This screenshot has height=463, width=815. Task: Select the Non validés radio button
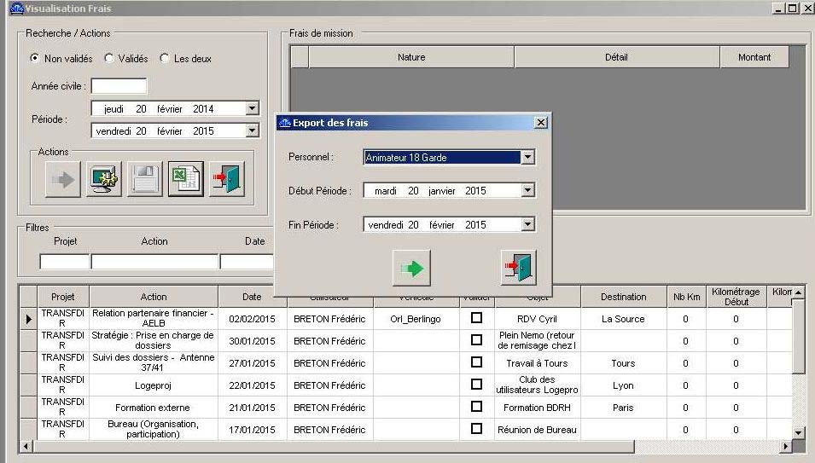point(35,59)
